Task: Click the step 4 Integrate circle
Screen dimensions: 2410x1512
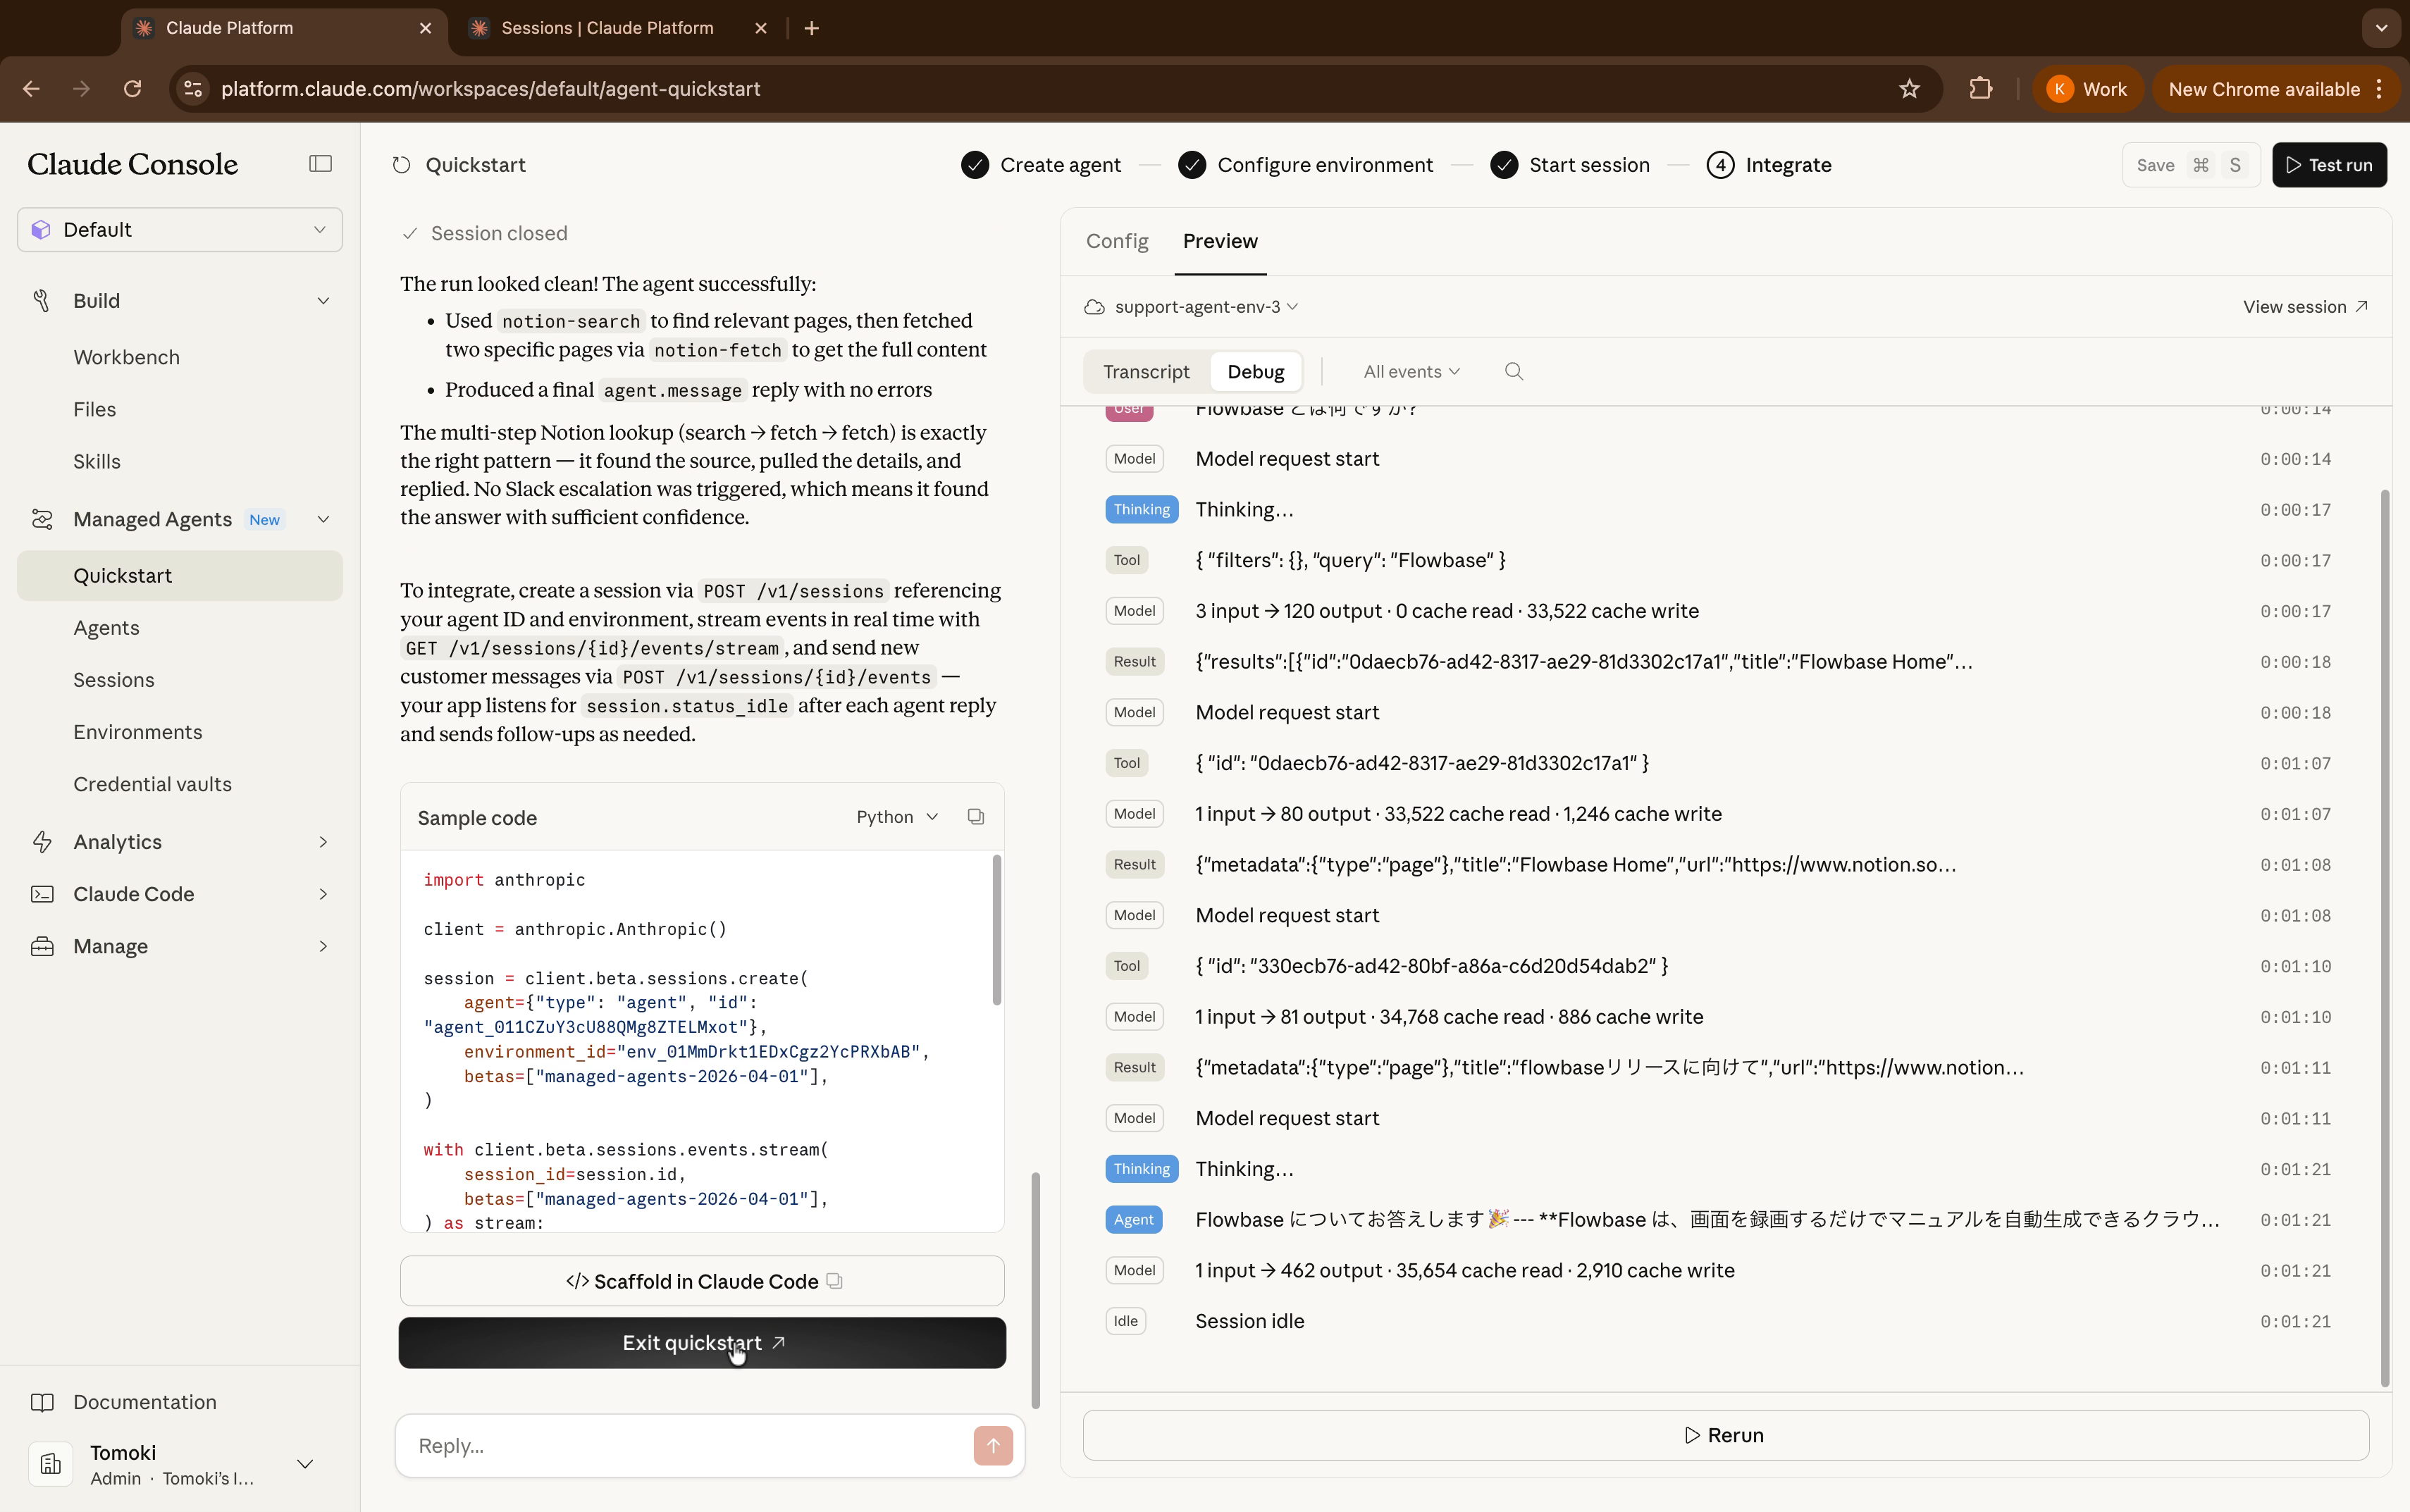Action: [x=1720, y=165]
